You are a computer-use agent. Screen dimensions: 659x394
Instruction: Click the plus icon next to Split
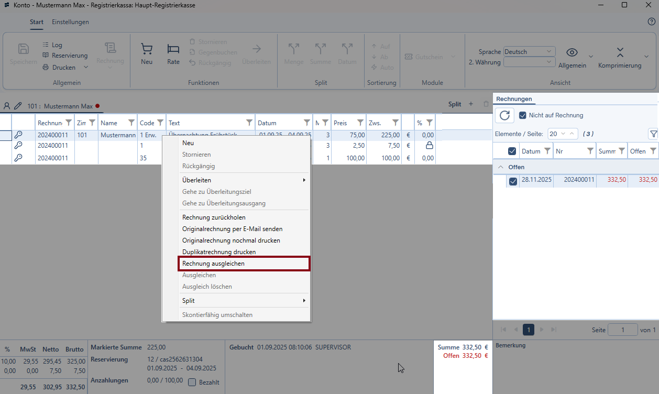click(470, 104)
